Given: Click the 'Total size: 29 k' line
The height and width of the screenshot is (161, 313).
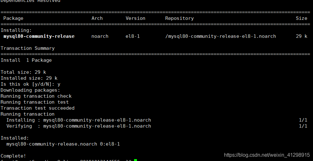Looking at the screenshot, I should [x=23, y=72].
